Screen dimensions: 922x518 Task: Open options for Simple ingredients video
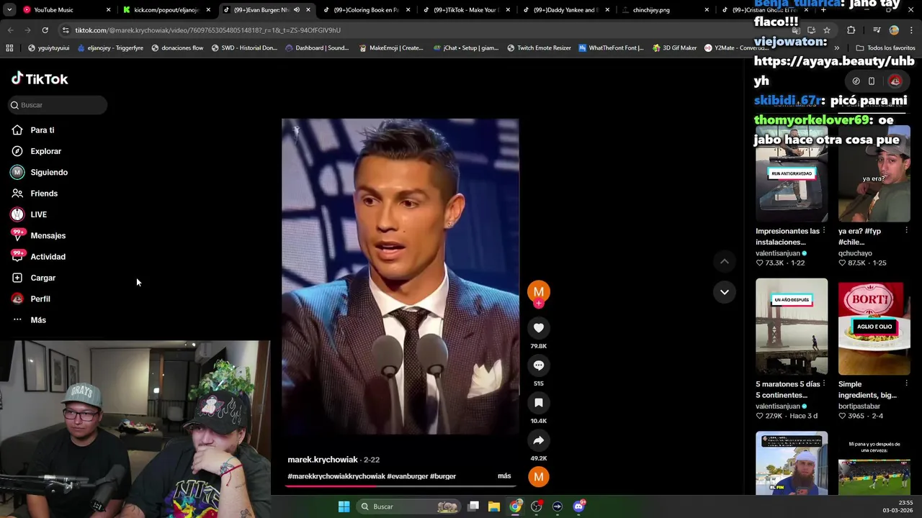click(906, 384)
